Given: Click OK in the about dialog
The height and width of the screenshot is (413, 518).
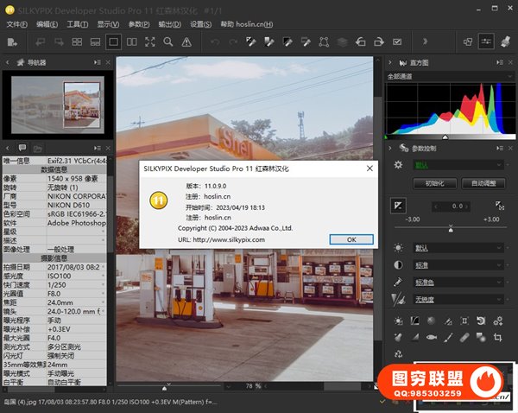Looking at the screenshot, I should [x=351, y=238].
